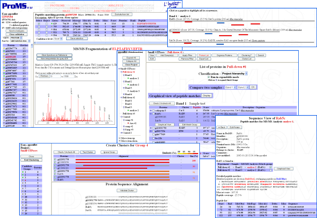
Task: Click Display for graphical view of peptide matches
Action: click(x=206, y=95)
